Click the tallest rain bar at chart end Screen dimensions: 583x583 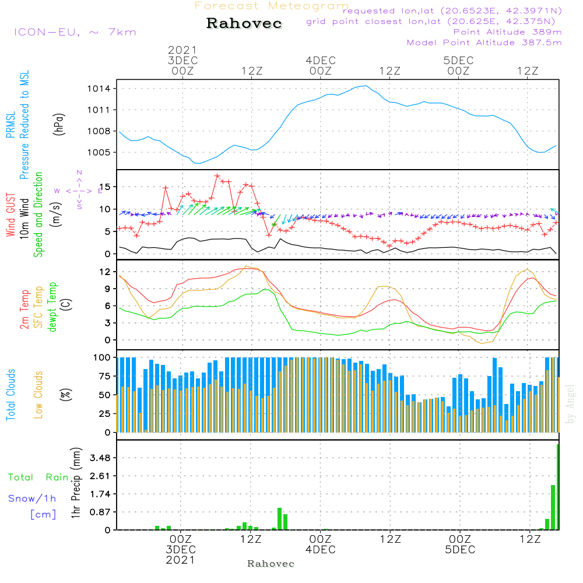point(558,487)
